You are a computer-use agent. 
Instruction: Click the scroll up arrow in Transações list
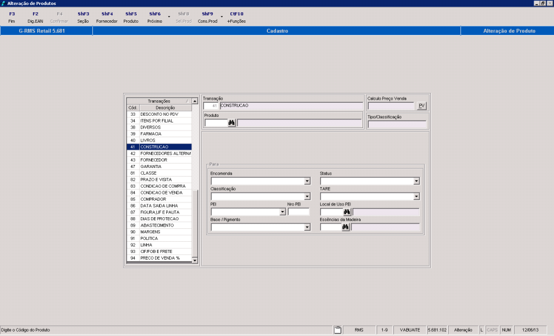point(195,101)
